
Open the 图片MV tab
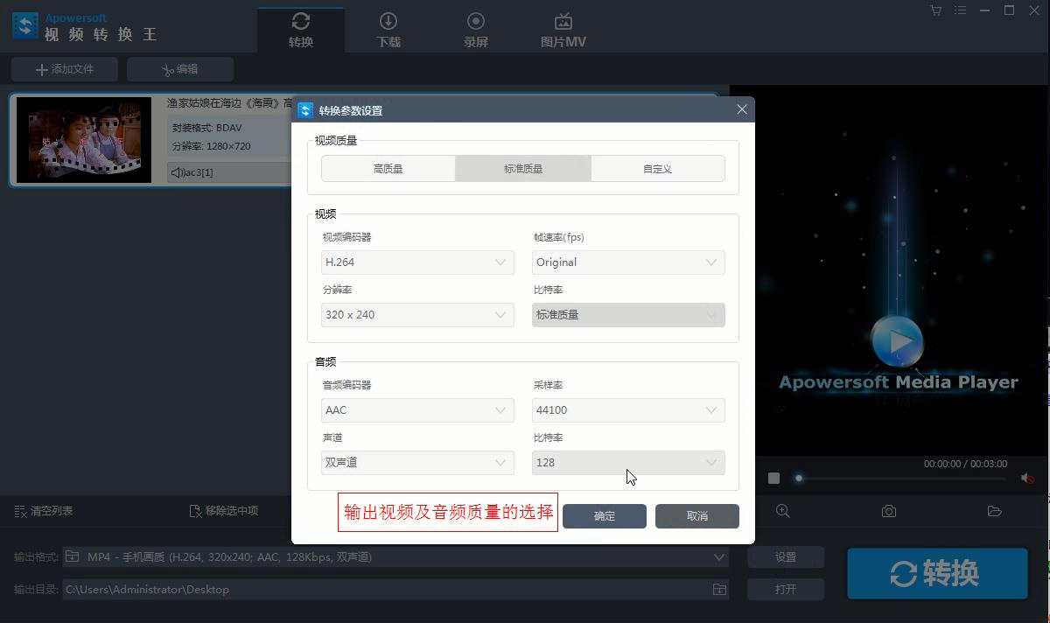(x=563, y=30)
